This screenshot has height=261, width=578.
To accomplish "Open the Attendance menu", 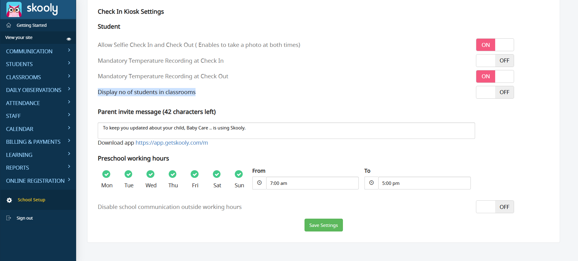I will [x=23, y=103].
